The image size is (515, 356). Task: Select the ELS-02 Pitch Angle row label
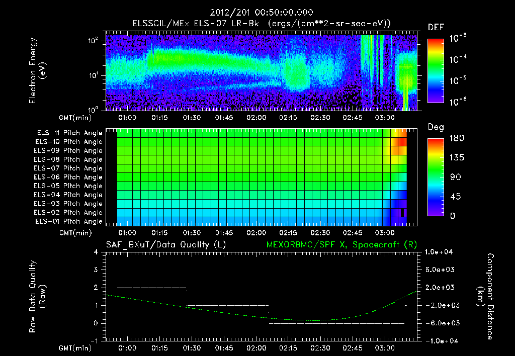tap(68, 213)
